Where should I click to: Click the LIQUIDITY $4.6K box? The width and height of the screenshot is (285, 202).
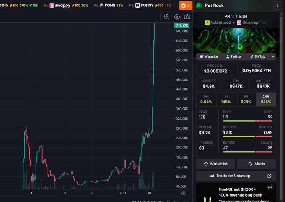click(x=208, y=84)
